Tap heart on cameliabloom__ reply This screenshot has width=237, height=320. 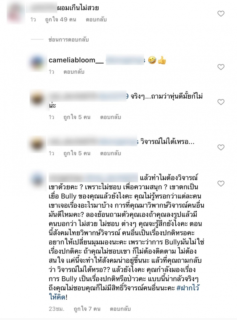pyautogui.click(x=221, y=67)
